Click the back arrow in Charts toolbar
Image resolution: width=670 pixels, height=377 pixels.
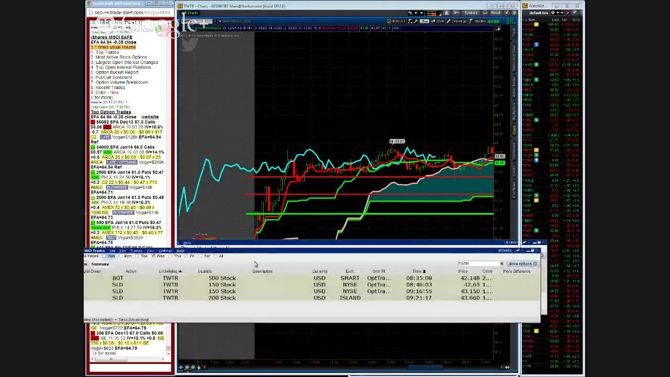[416, 13]
